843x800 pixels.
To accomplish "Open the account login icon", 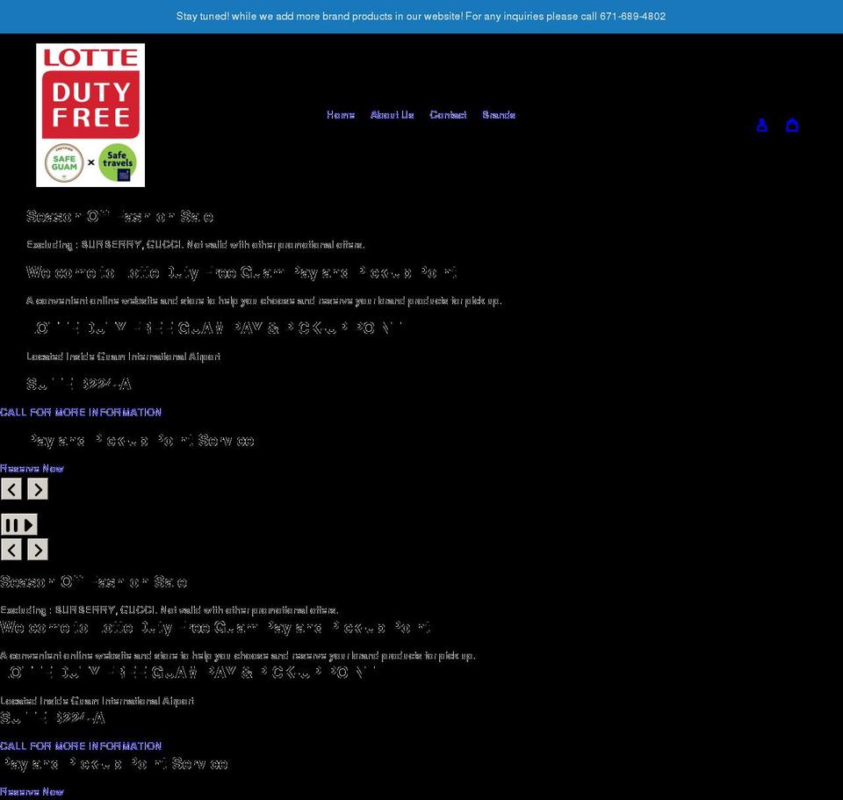I will [x=761, y=126].
